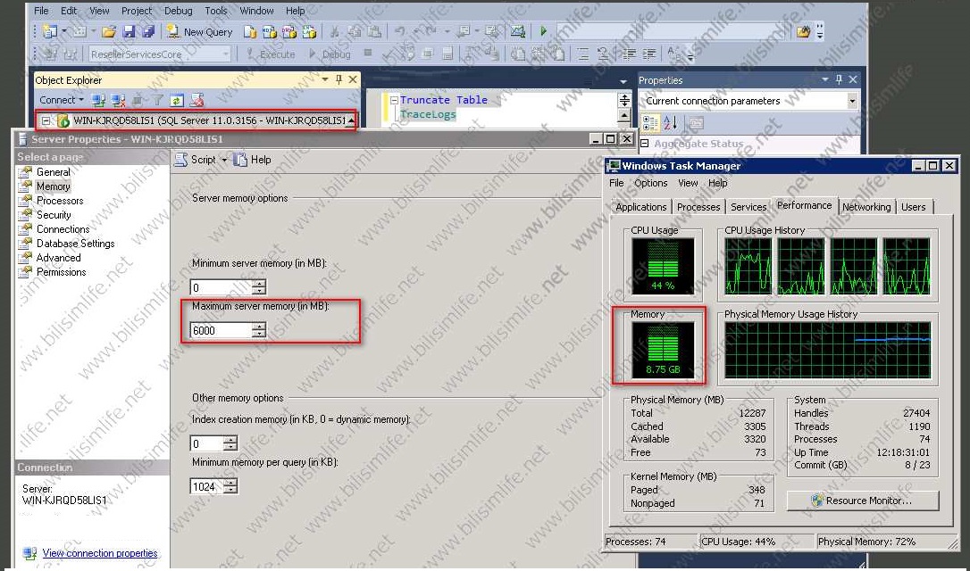Click the Object Explorer script icon with red X

197,100
